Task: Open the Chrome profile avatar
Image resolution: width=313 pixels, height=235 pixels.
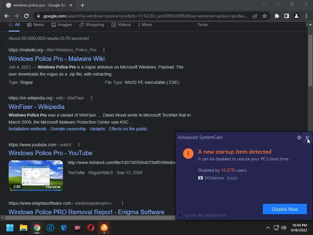Action: [x=296, y=16]
